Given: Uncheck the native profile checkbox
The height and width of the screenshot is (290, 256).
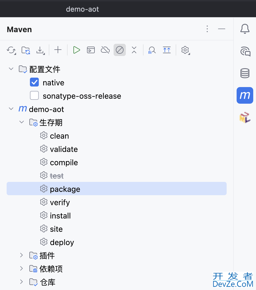Looking at the screenshot, I should pyautogui.click(x=34, y=82).
